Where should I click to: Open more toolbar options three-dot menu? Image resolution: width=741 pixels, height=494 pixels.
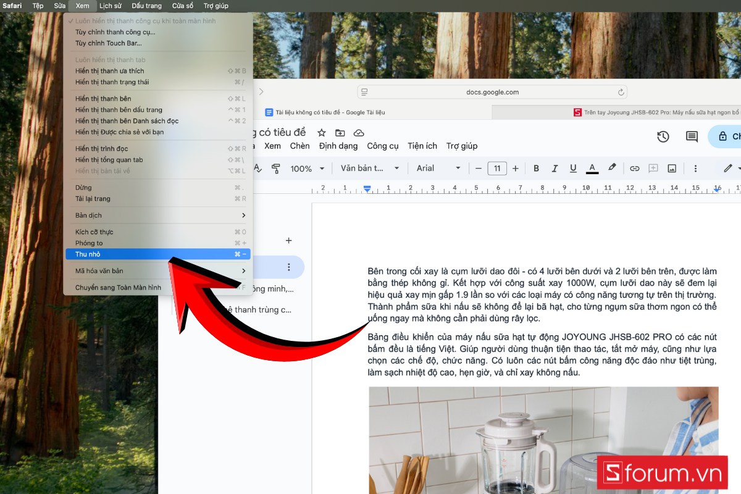pos(695,168)
